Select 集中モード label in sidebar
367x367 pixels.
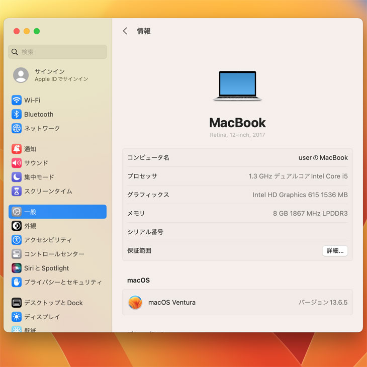(39, 177)
